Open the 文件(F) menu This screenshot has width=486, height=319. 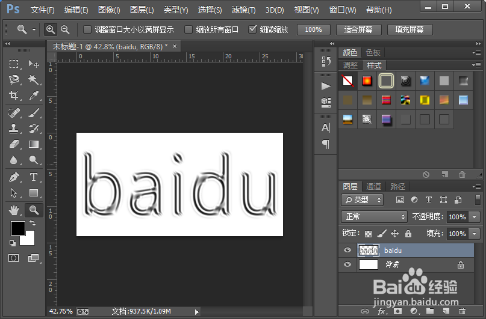pos(43,10)
